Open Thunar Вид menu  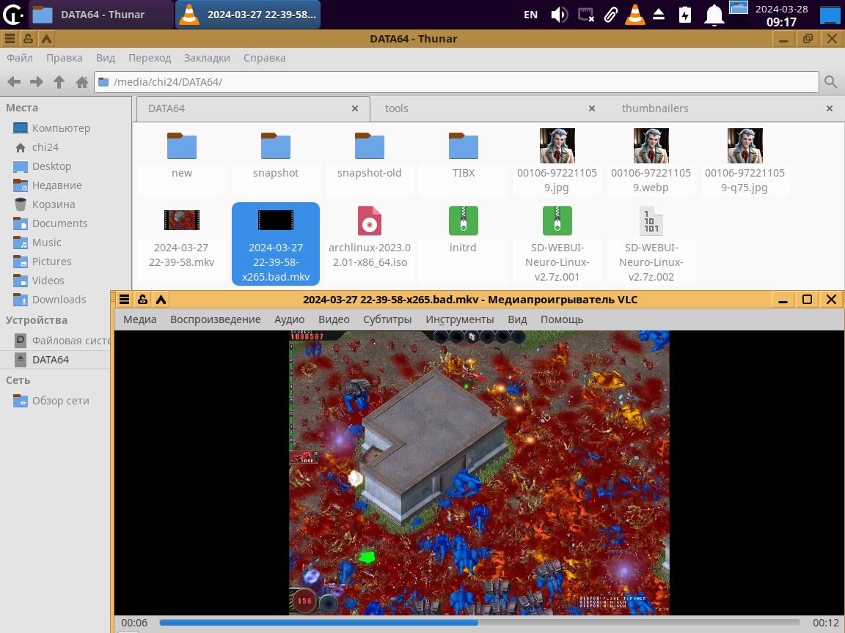pyautogui.click(x=106, y=58)
